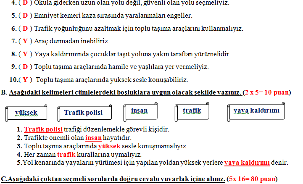
Task: Click the D answer for question 5
Action: pyautogui.click(x=25, y=16)
